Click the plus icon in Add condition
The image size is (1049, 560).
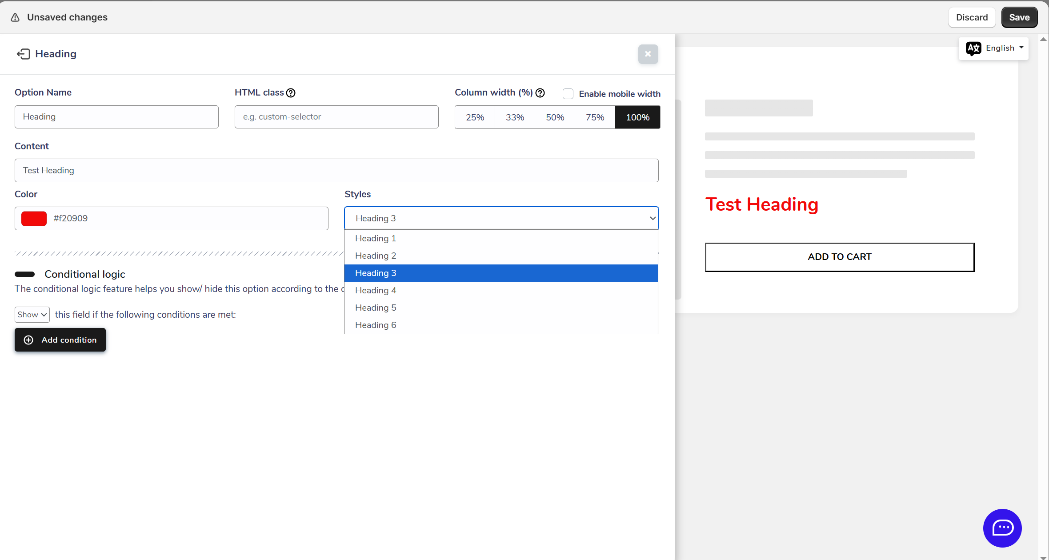point(28,340)
